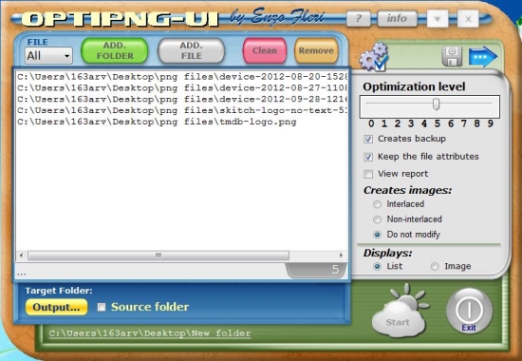Click the down-triangle minimize button

click(x=438, y=19)
